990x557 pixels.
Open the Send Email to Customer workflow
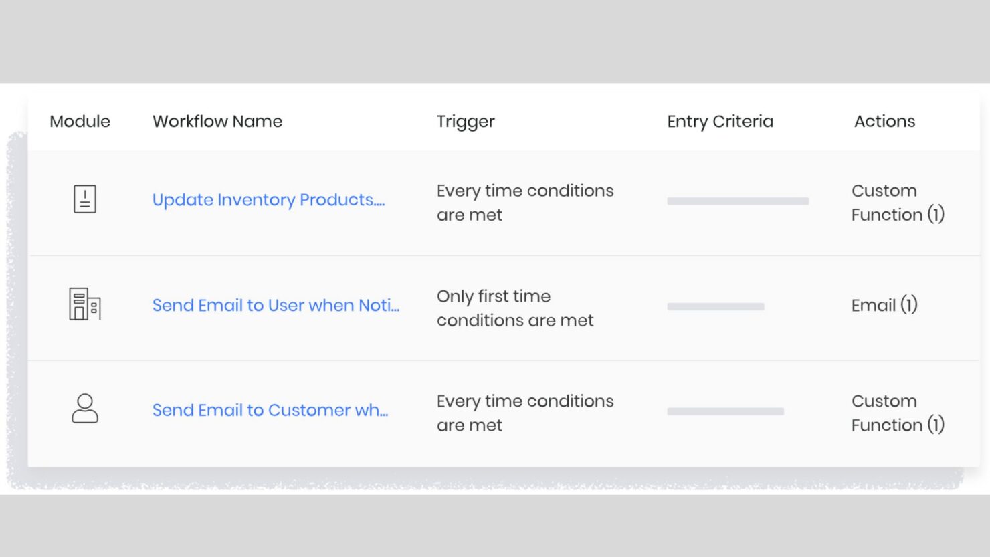pyautogui.click(x=270, y=409)
